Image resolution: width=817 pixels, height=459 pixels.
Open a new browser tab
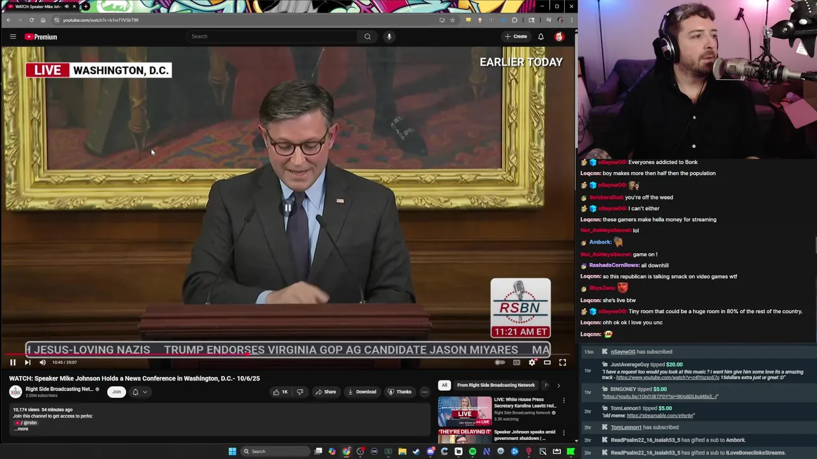click(x=86, y=6)
